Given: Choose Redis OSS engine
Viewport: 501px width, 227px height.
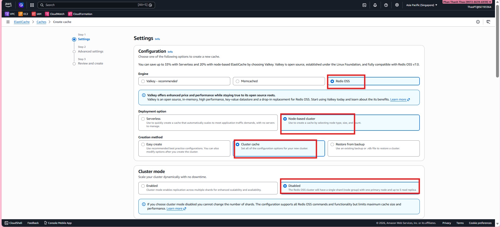Looking at the screenshot, I should (x=374, y=81).
